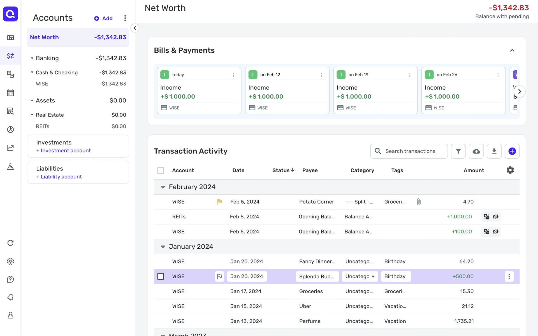
Task: Click the + Investment account link
Action: tap(63, 151)
